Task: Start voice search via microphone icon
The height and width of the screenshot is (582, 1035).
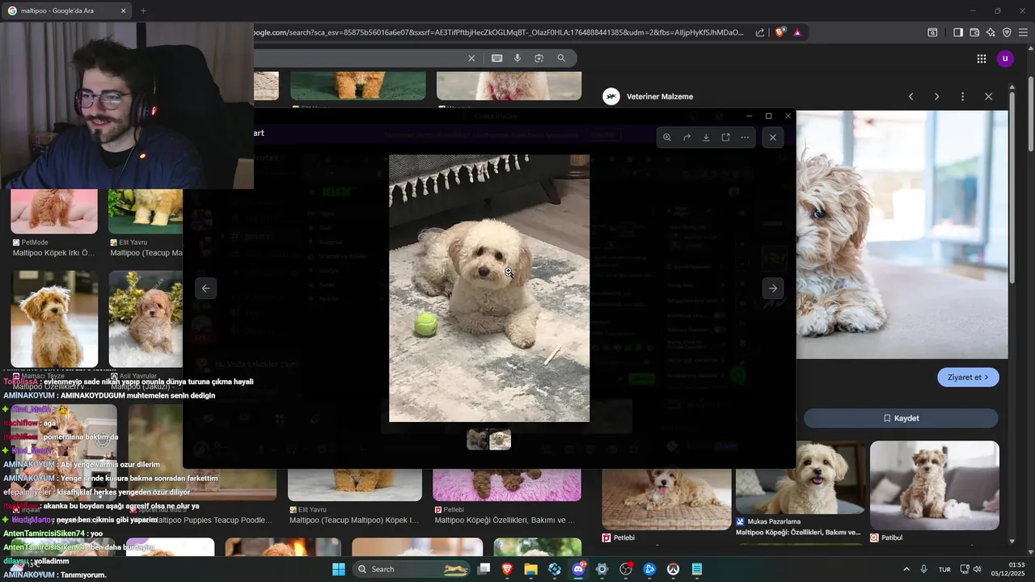Action: (517, 58)
